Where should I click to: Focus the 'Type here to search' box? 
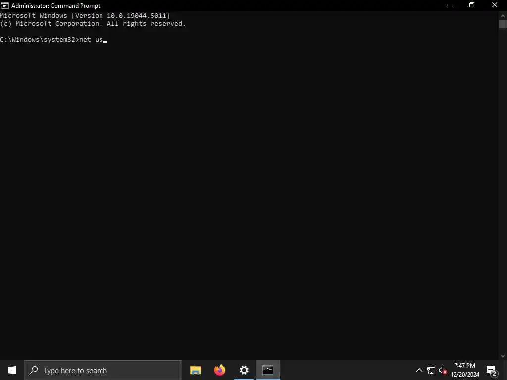pyautogui.click(x=103, y=370)
